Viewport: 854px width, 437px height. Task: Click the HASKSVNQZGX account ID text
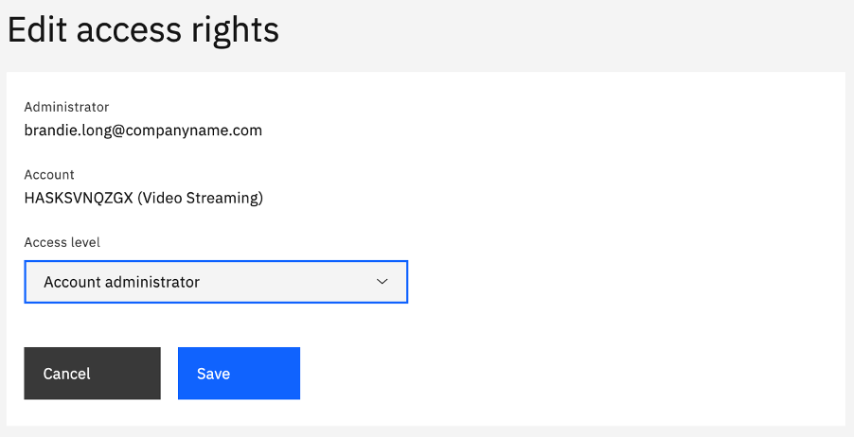(x=79, y=198)
